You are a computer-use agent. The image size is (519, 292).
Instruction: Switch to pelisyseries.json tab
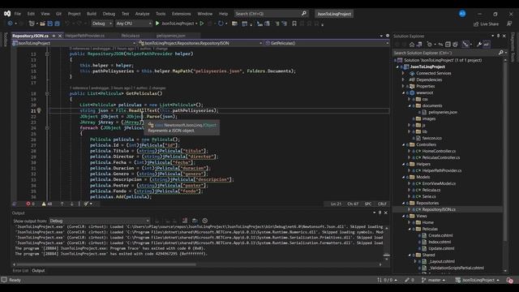(x=171, y=36)
